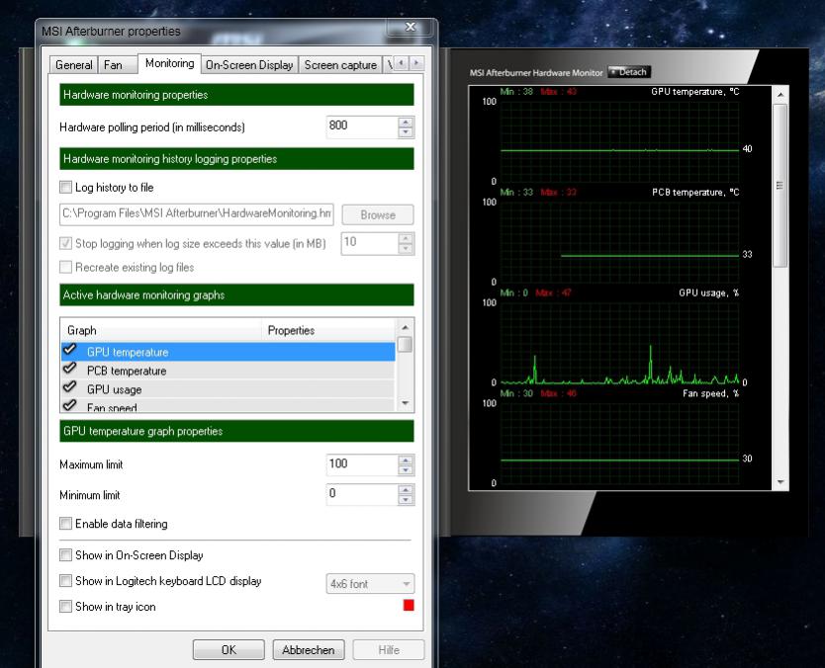Select the PCB temperature row
This screenshot has height=668, width=825.
[x=228, y=371]
